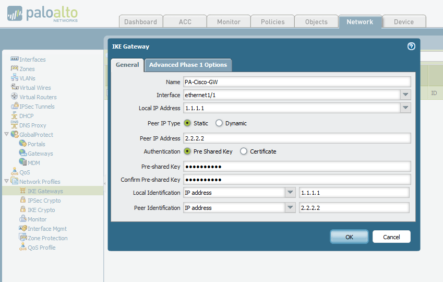Click the help question mark icon
The image size is (443, 282).
click(411, 46)
